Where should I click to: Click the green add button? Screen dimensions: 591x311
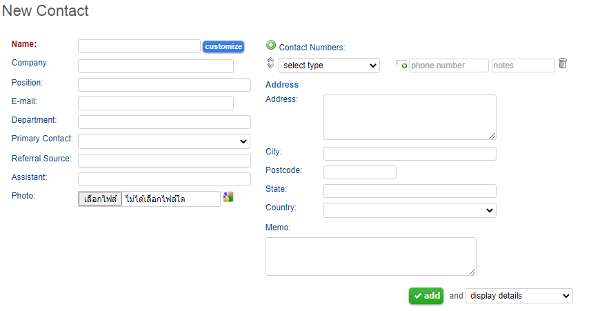pos(426,296)
